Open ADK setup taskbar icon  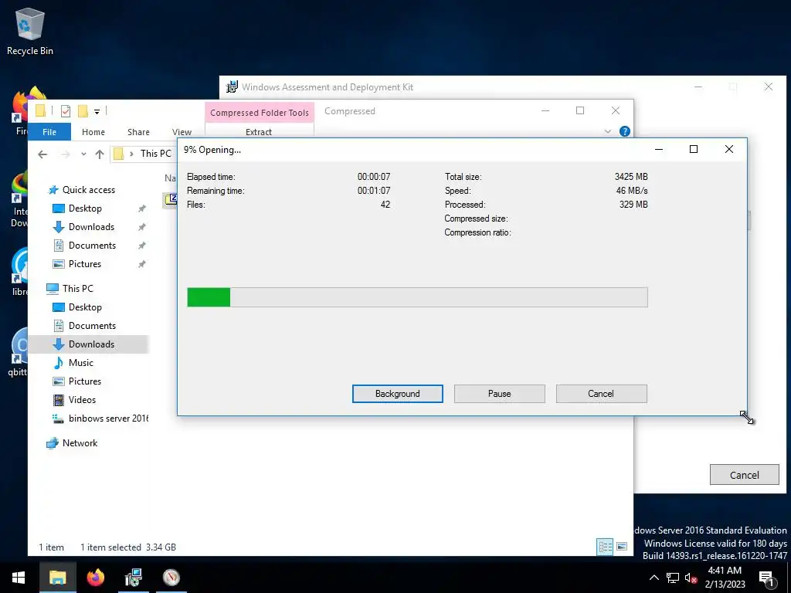click(133, 578)
